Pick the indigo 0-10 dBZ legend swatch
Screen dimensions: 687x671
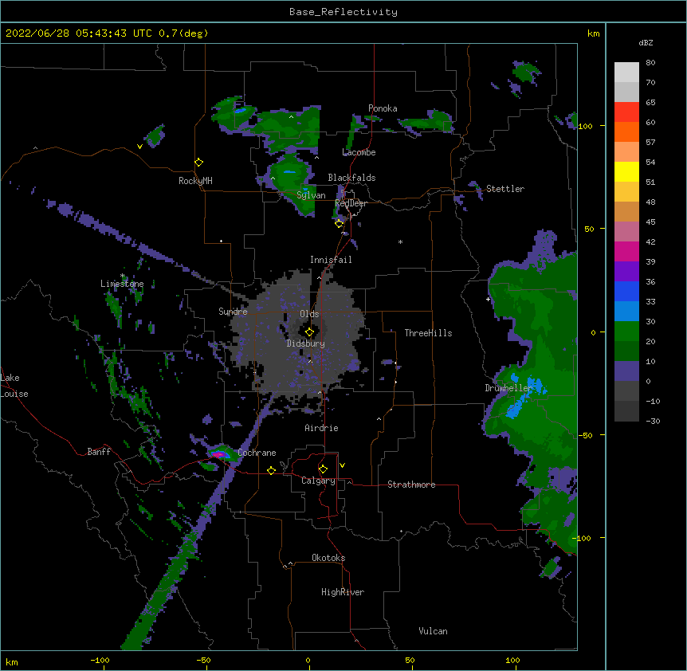pos(626,371)
